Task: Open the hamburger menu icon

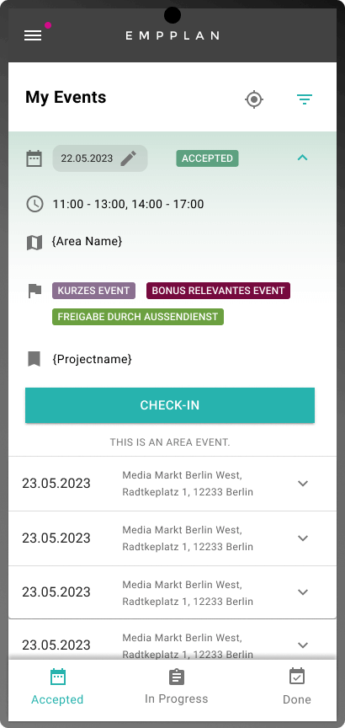Action: [x=33, y=35]
